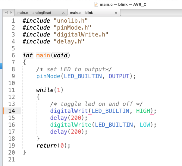Click the "digitalWrite.h" include string

[81, 34]
